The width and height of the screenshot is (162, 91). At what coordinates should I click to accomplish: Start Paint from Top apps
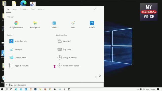[73, 25]
